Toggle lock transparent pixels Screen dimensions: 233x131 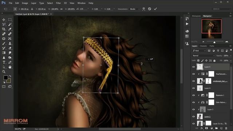pyautogui.click(x=198, y=61)
